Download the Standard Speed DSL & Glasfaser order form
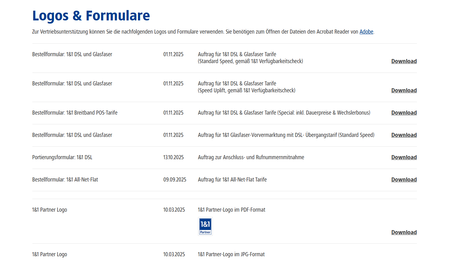Screen dimensions: 471x260 point(404,61)
